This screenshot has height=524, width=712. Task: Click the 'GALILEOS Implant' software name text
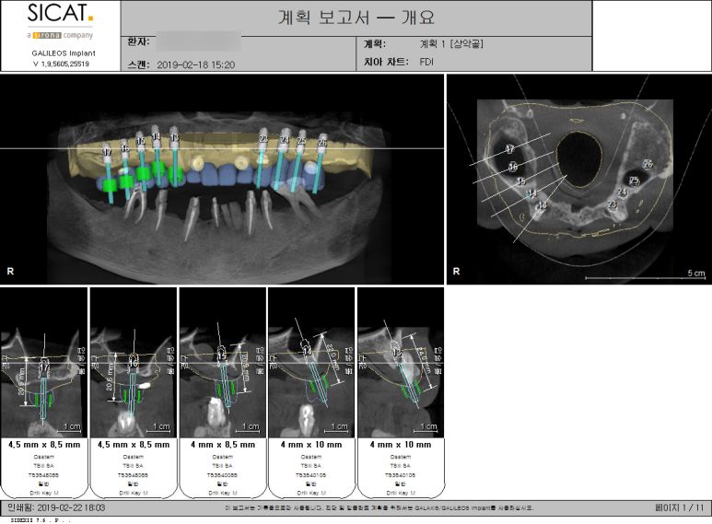click(64, 53)
